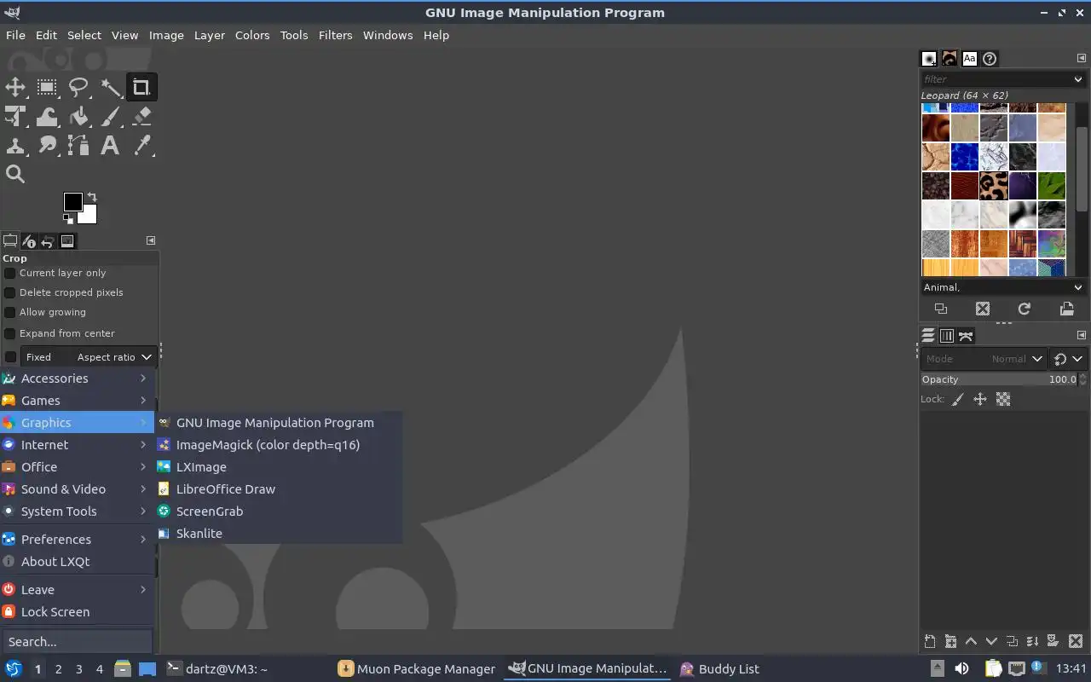
Task: Open the Brushes tab
Action: [x=929, y=59]
